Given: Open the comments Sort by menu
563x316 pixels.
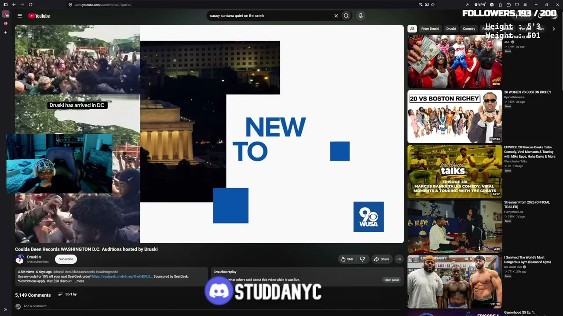Looking at the screenshot, I should tap(68, 294).
